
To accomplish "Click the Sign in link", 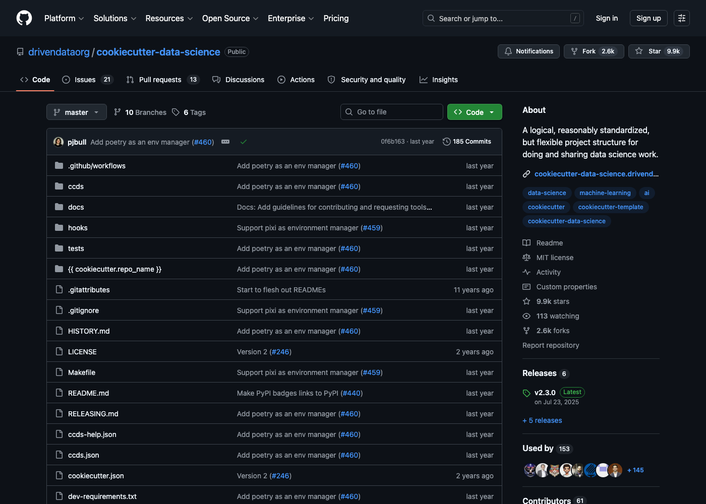I will 607,18.
